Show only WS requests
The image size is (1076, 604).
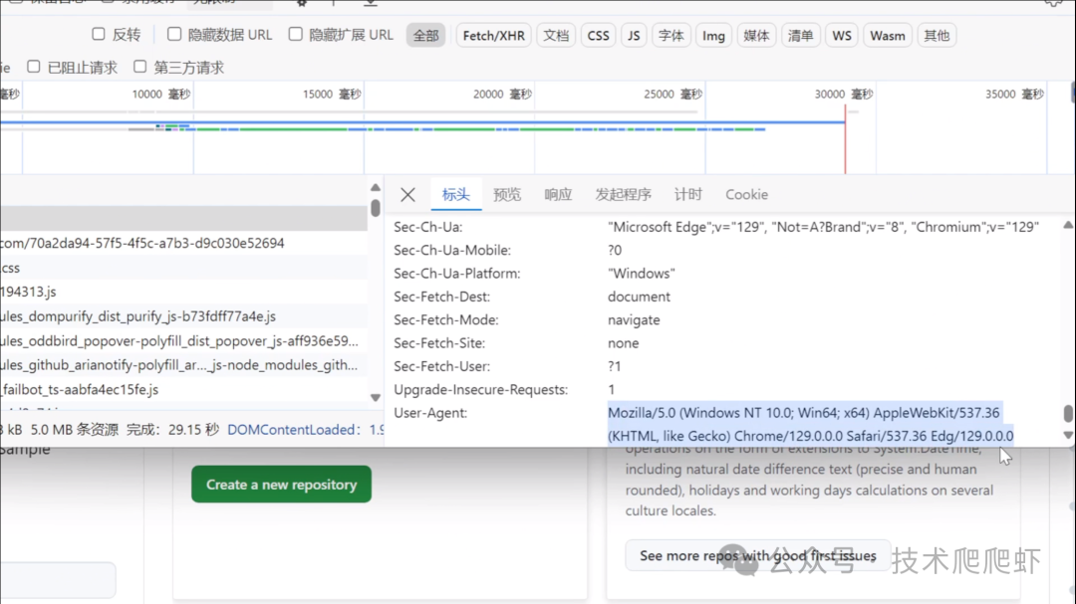(842, 36)
